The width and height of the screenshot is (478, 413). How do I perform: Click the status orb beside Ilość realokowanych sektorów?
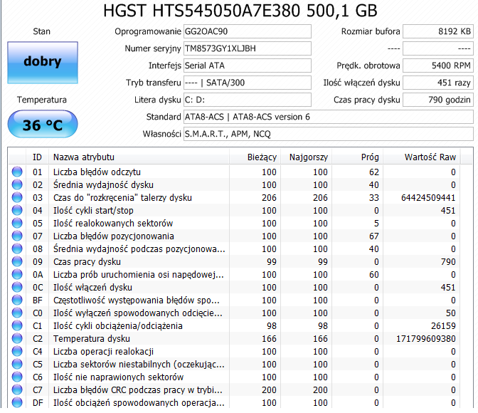17,223
